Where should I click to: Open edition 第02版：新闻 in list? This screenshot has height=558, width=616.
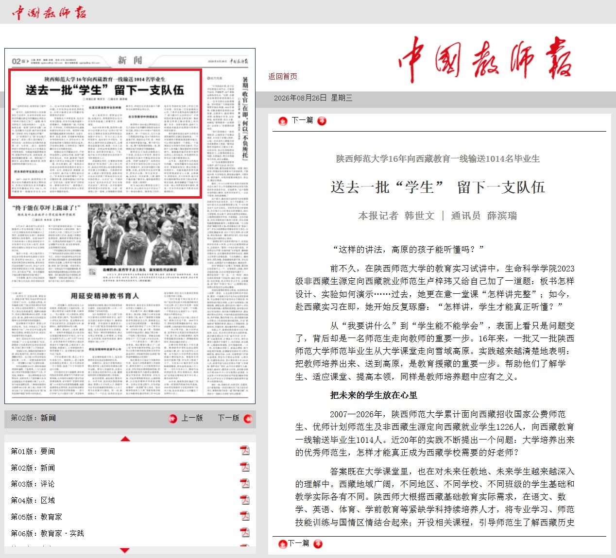[33, 468]
